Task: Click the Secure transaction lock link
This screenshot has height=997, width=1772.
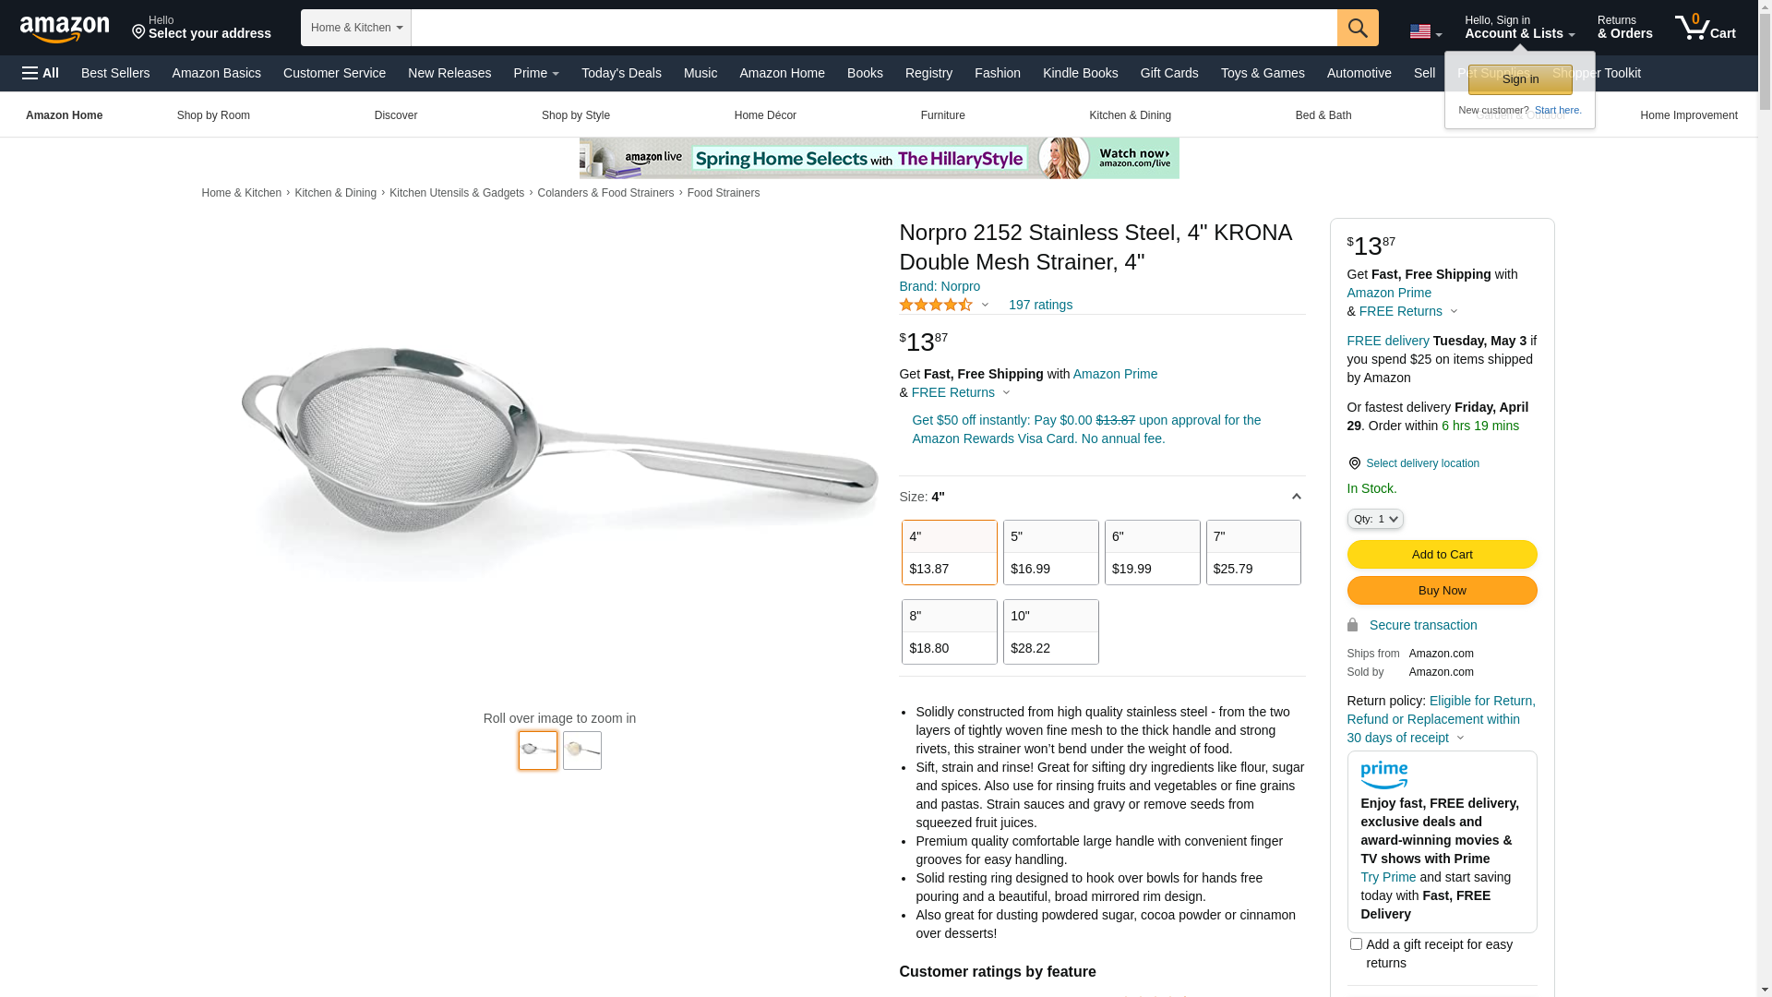Action: pyautogui.click(x=1412, y=625)
